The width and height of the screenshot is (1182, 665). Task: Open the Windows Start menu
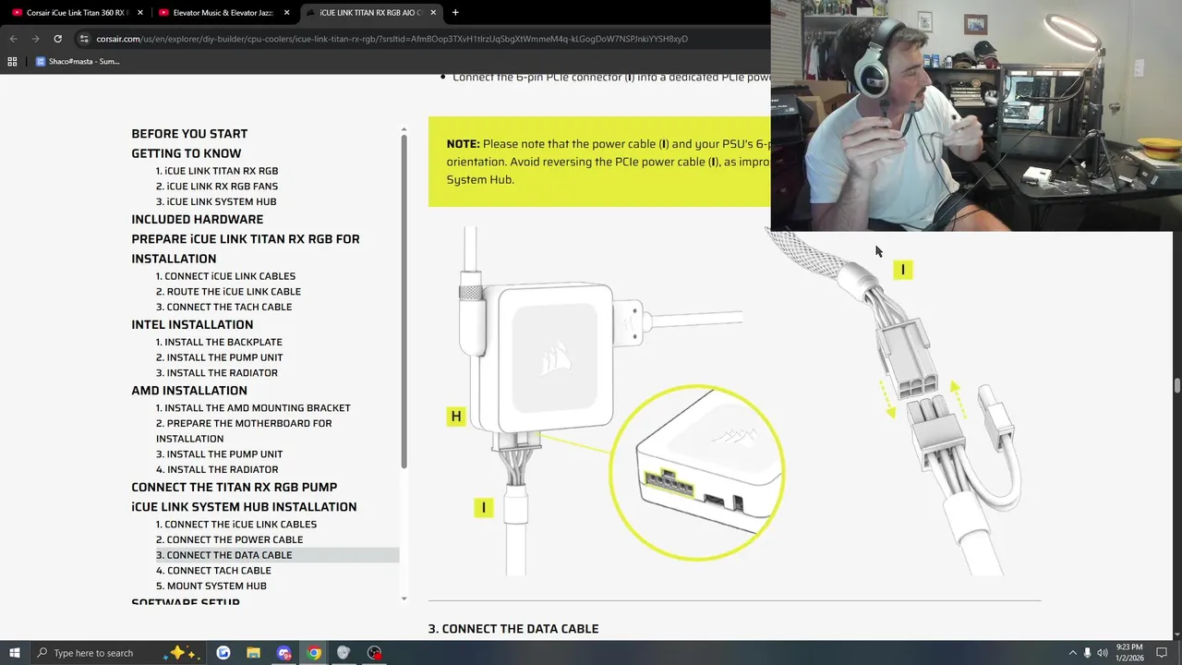tap(15, 653)
